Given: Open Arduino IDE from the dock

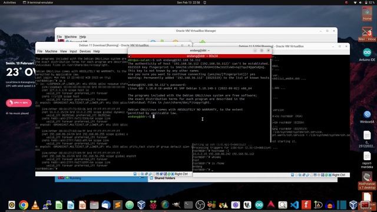Looking at the screenshot, I should click(259, 205).
